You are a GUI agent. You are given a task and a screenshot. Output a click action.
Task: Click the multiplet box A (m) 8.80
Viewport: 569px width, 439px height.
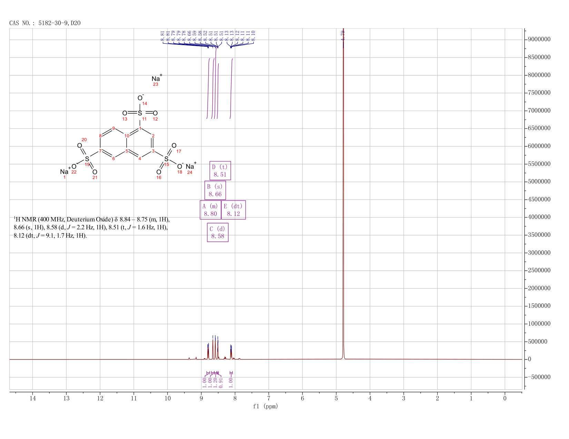(x=210, y=210)
